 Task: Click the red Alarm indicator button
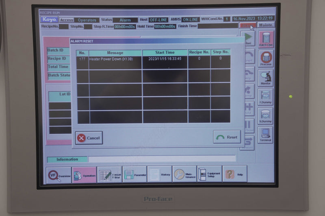pos(248,26)
